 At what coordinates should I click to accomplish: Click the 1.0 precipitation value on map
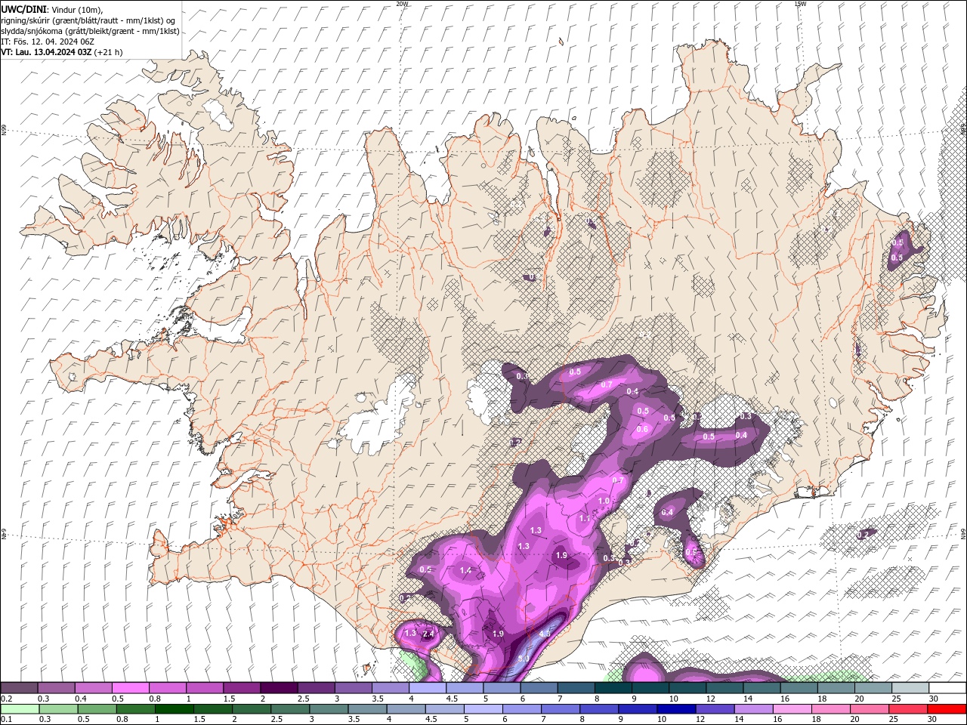pyautogui.click(x=604, y=501)
